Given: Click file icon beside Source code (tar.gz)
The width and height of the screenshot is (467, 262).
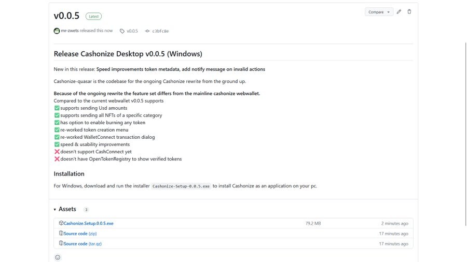Looking at the screenshot, I should pyautogui.click(x=61, y=243).
